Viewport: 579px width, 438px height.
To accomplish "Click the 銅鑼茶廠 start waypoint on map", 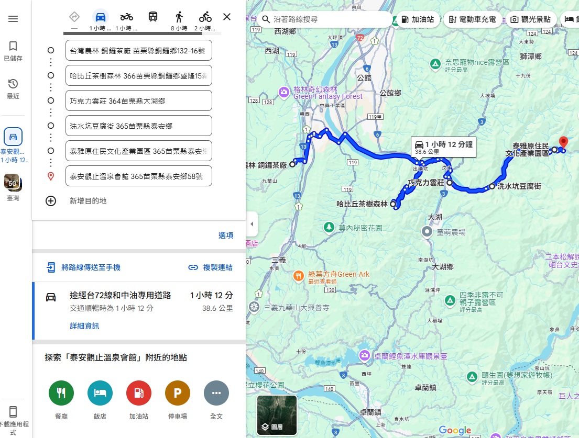I will click(292, 164).
